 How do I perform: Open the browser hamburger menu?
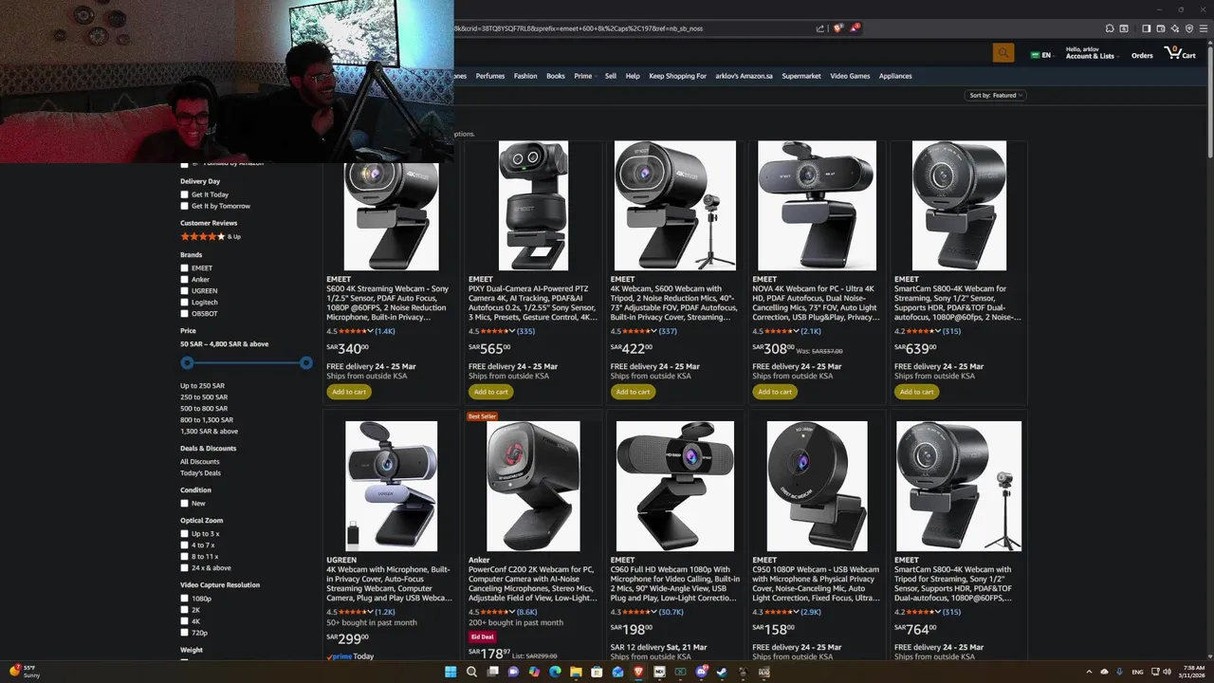tap(1204, 28)
